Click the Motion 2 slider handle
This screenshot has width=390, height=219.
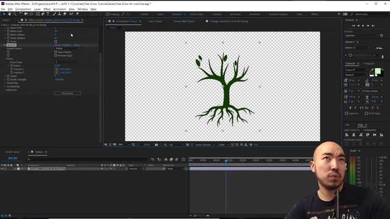coord(350,55)
